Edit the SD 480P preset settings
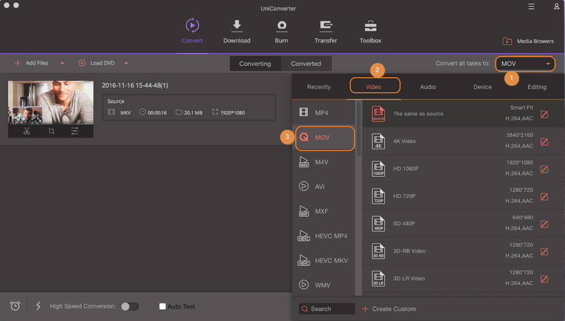 (x=544, y=225)
